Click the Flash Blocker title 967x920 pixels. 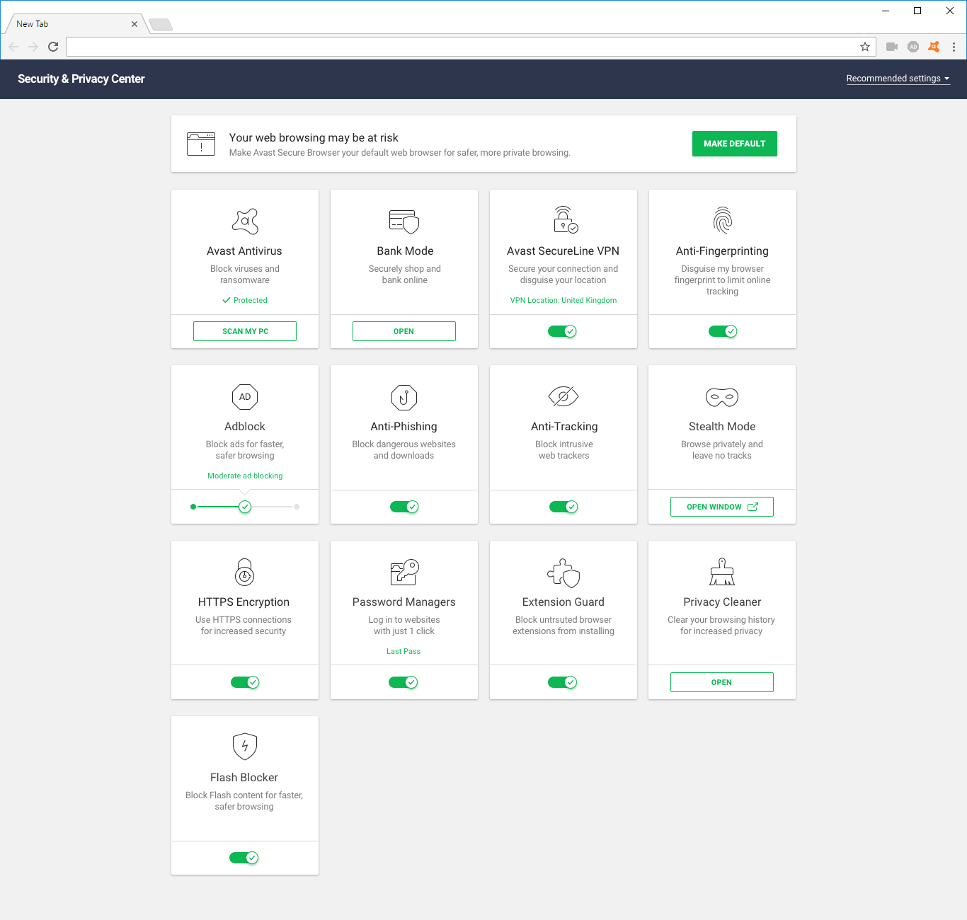pos(244,777)
